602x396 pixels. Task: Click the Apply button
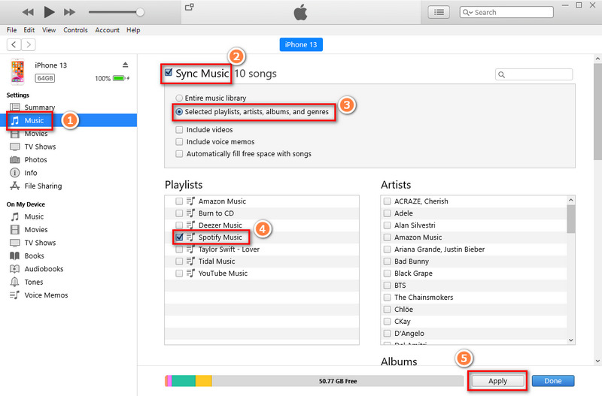(x=497, y=381)
